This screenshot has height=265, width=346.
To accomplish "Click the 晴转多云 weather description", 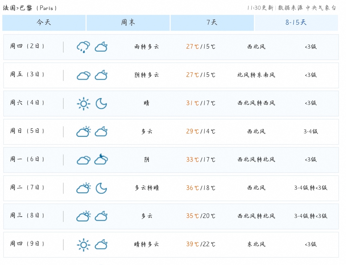I will tap(147, 244).
